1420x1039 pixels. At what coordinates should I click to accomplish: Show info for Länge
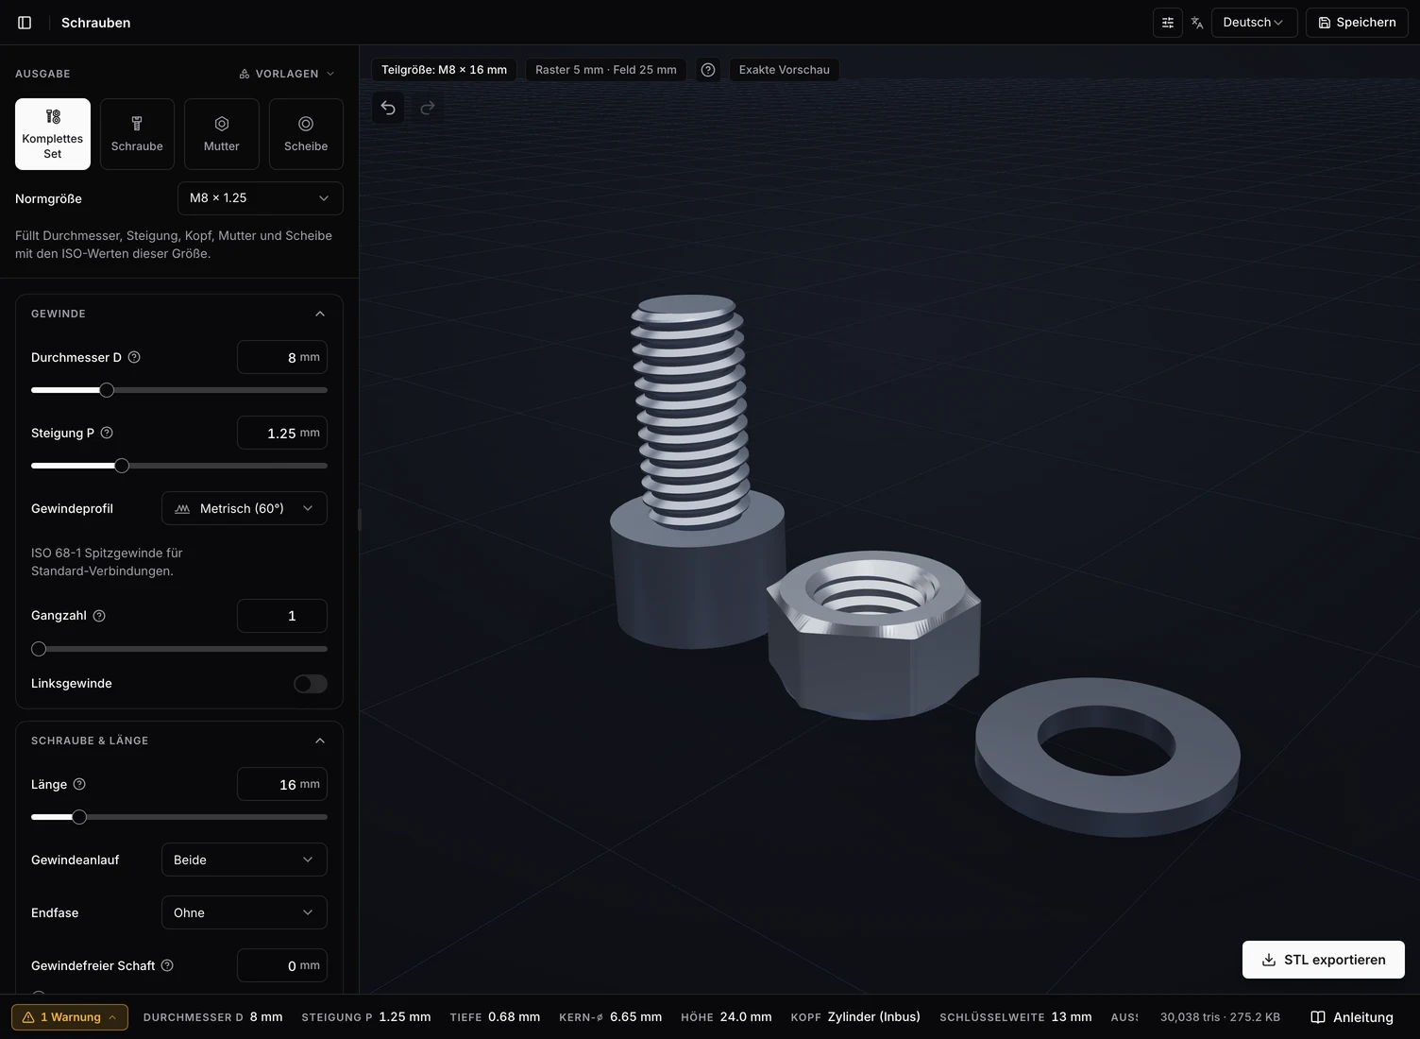[x=79, y=784]
